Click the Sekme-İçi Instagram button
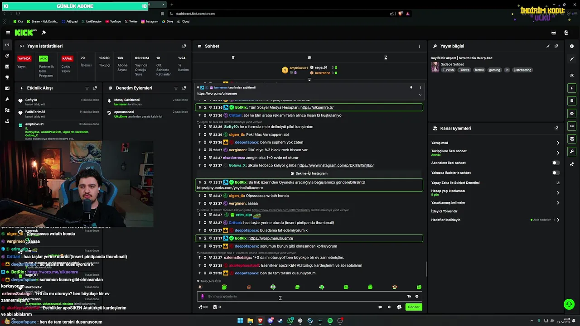The height and width of the screenshot is (326, 580). (309, 173)
